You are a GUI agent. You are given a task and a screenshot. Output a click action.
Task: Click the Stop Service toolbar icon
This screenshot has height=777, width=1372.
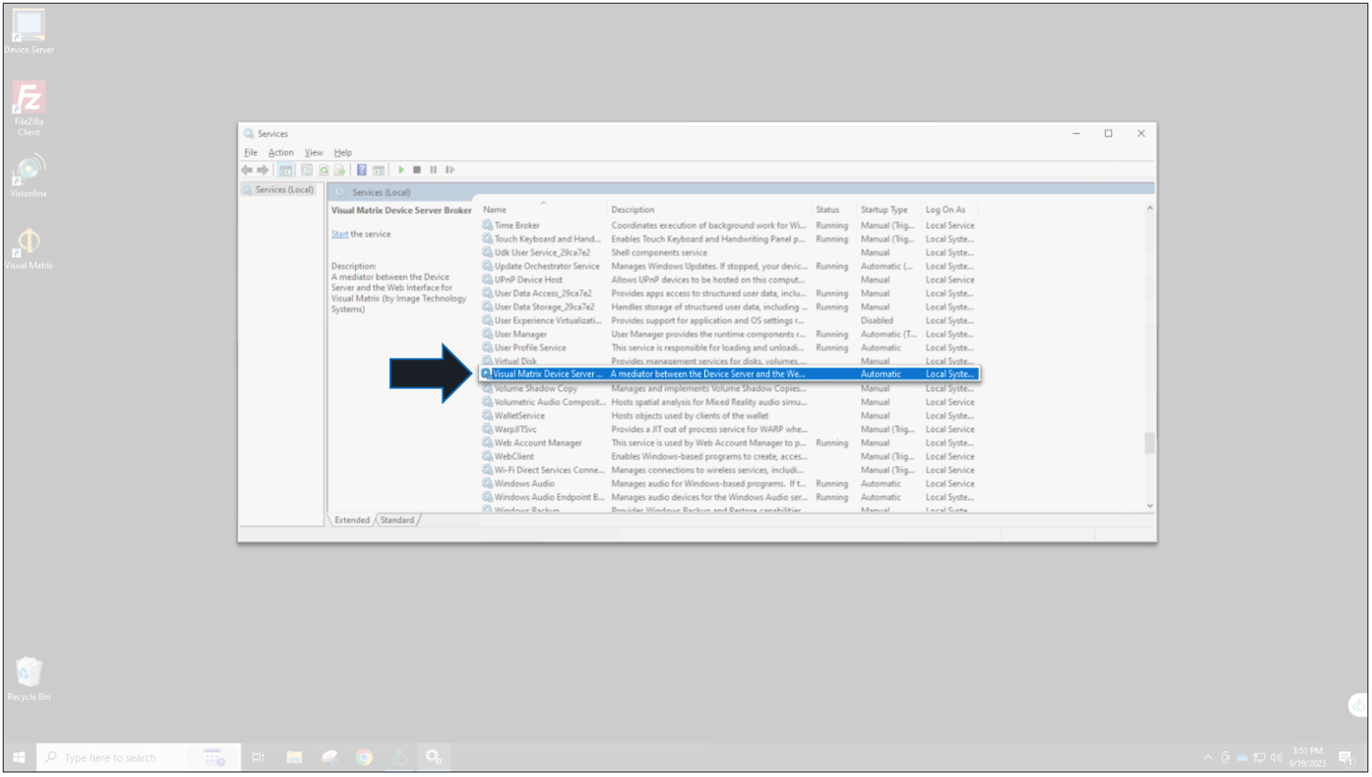417,171
